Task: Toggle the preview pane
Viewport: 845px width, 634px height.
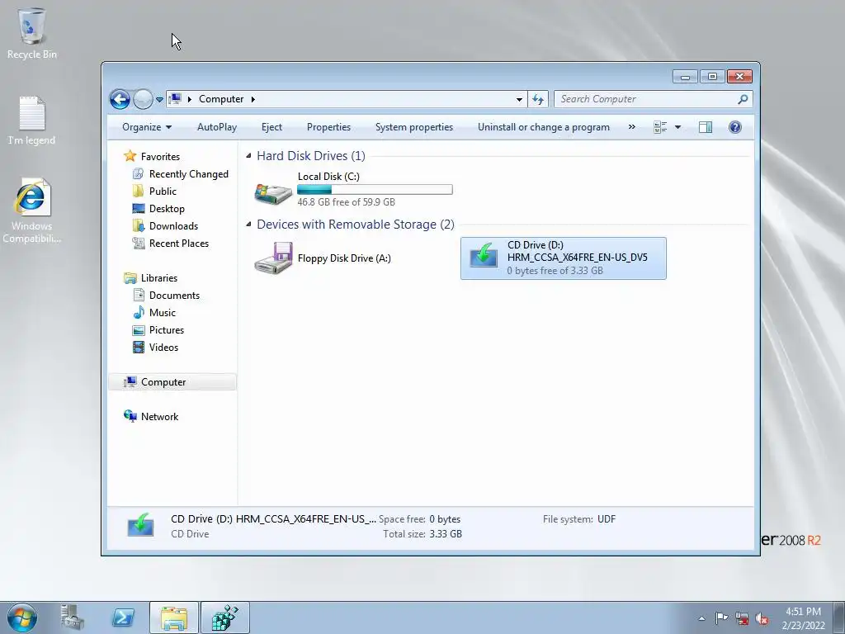Action: click(x=706, y=127)
